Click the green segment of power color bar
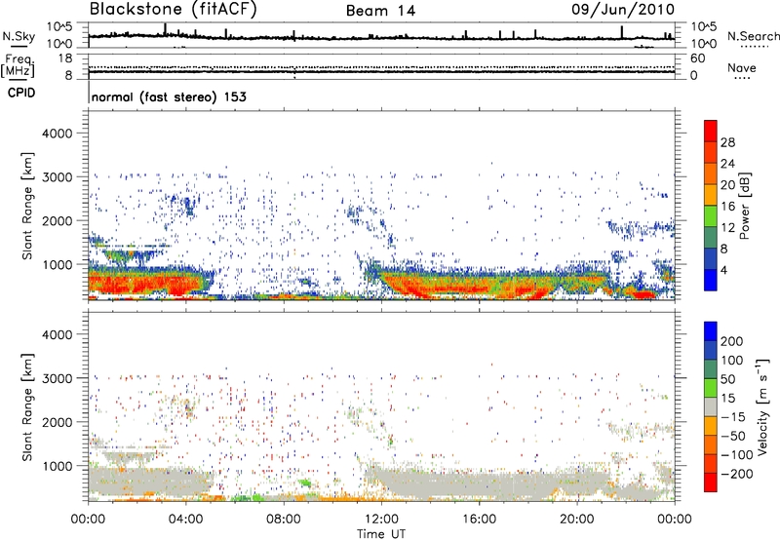Viewport: 780px width, 540px height. (711, 216)
